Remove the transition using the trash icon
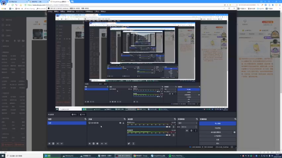Image resolution: width=282 pixels, height=158 pixels. 191,131
